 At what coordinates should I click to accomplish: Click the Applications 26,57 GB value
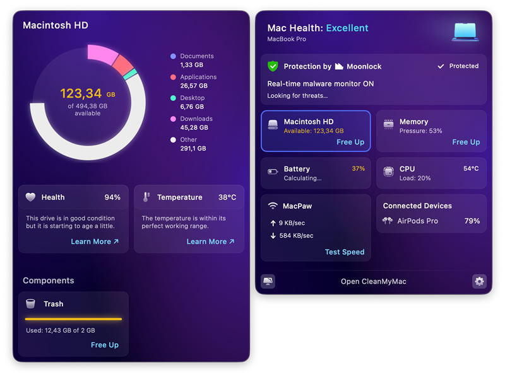pyautogui.click(x=194, y=86)
